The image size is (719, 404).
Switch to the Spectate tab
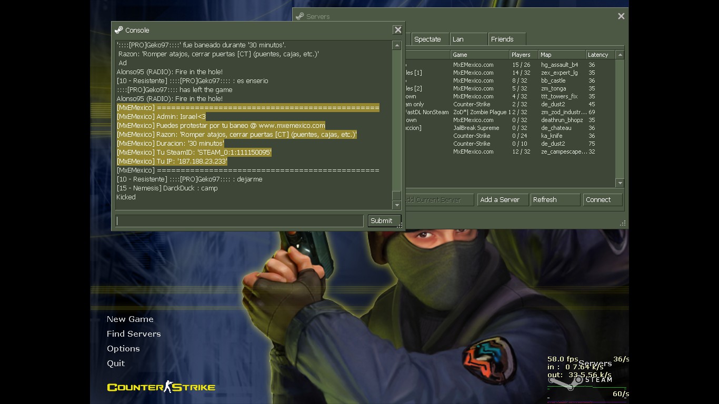(x=430, y=39)
